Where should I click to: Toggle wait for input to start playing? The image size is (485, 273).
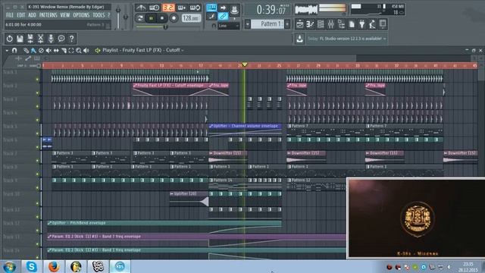[x=155, y=8]
